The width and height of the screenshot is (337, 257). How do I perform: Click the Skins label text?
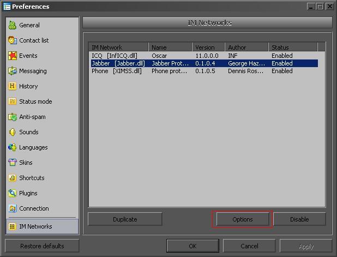click(26, 163)
